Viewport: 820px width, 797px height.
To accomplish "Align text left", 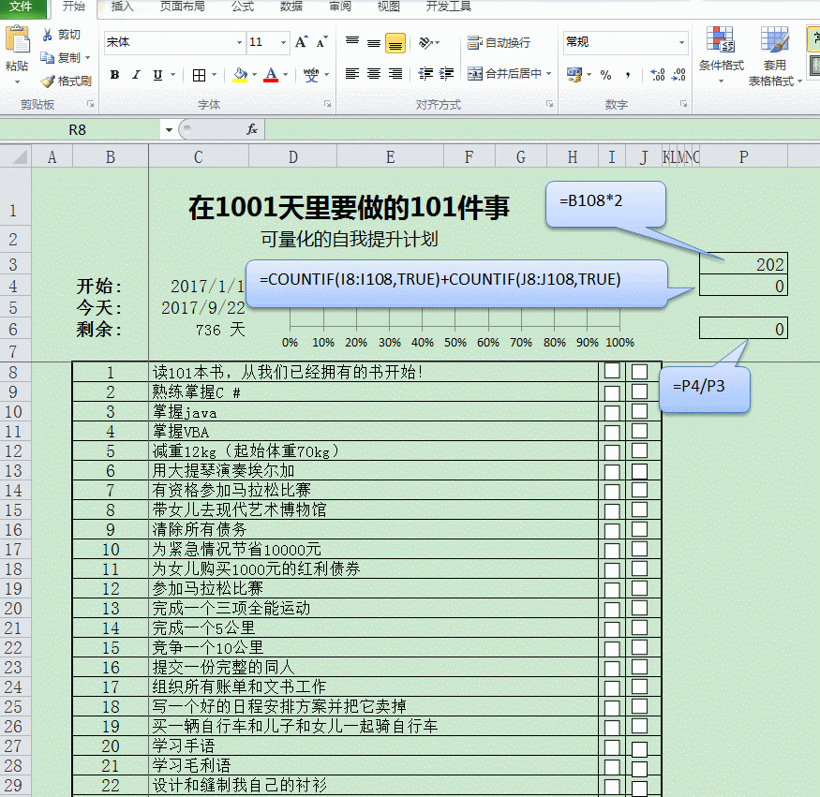I will click(x=352, y=74).
